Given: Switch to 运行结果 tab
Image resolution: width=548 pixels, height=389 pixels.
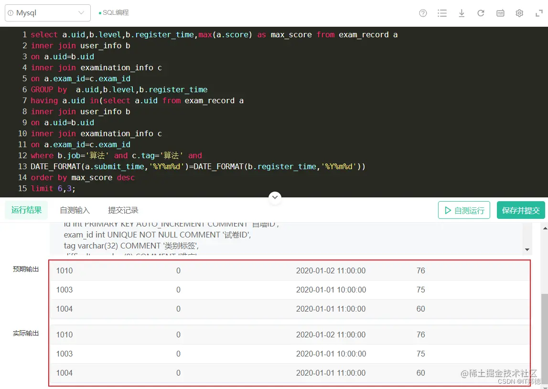Looking at the screenshot, I should coord(26,210).
